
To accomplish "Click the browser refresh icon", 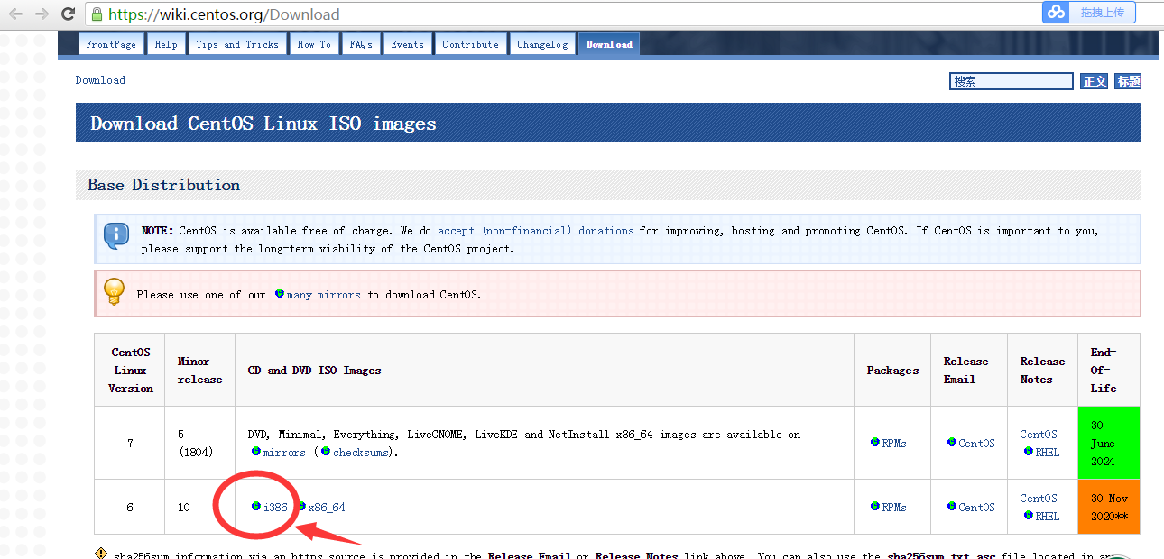I will (x=68, y=14).
